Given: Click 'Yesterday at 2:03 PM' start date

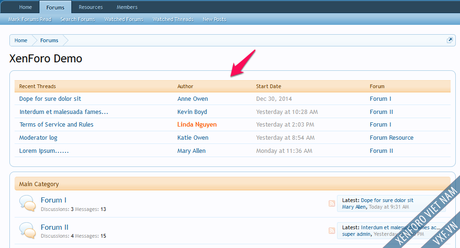Looking at the screenshot, I should pos(285,125).
